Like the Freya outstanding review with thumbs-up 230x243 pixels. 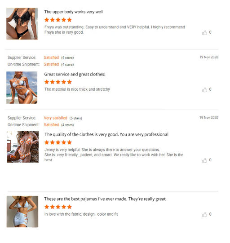(204, 33)
